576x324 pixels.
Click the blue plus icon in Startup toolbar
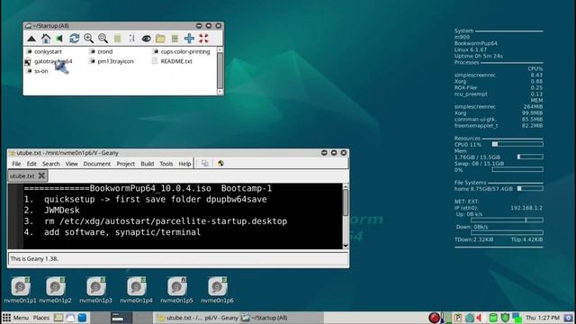pos(189,38)
